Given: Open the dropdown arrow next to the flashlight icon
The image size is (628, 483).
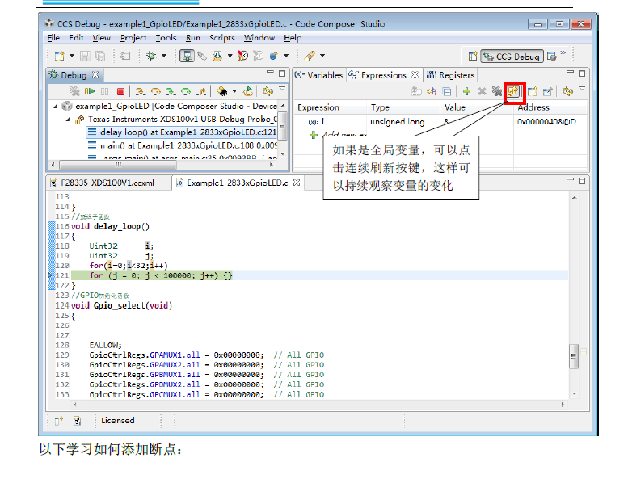Looking at the screenshot, I should pyautogui.click(x=322, y=56).
